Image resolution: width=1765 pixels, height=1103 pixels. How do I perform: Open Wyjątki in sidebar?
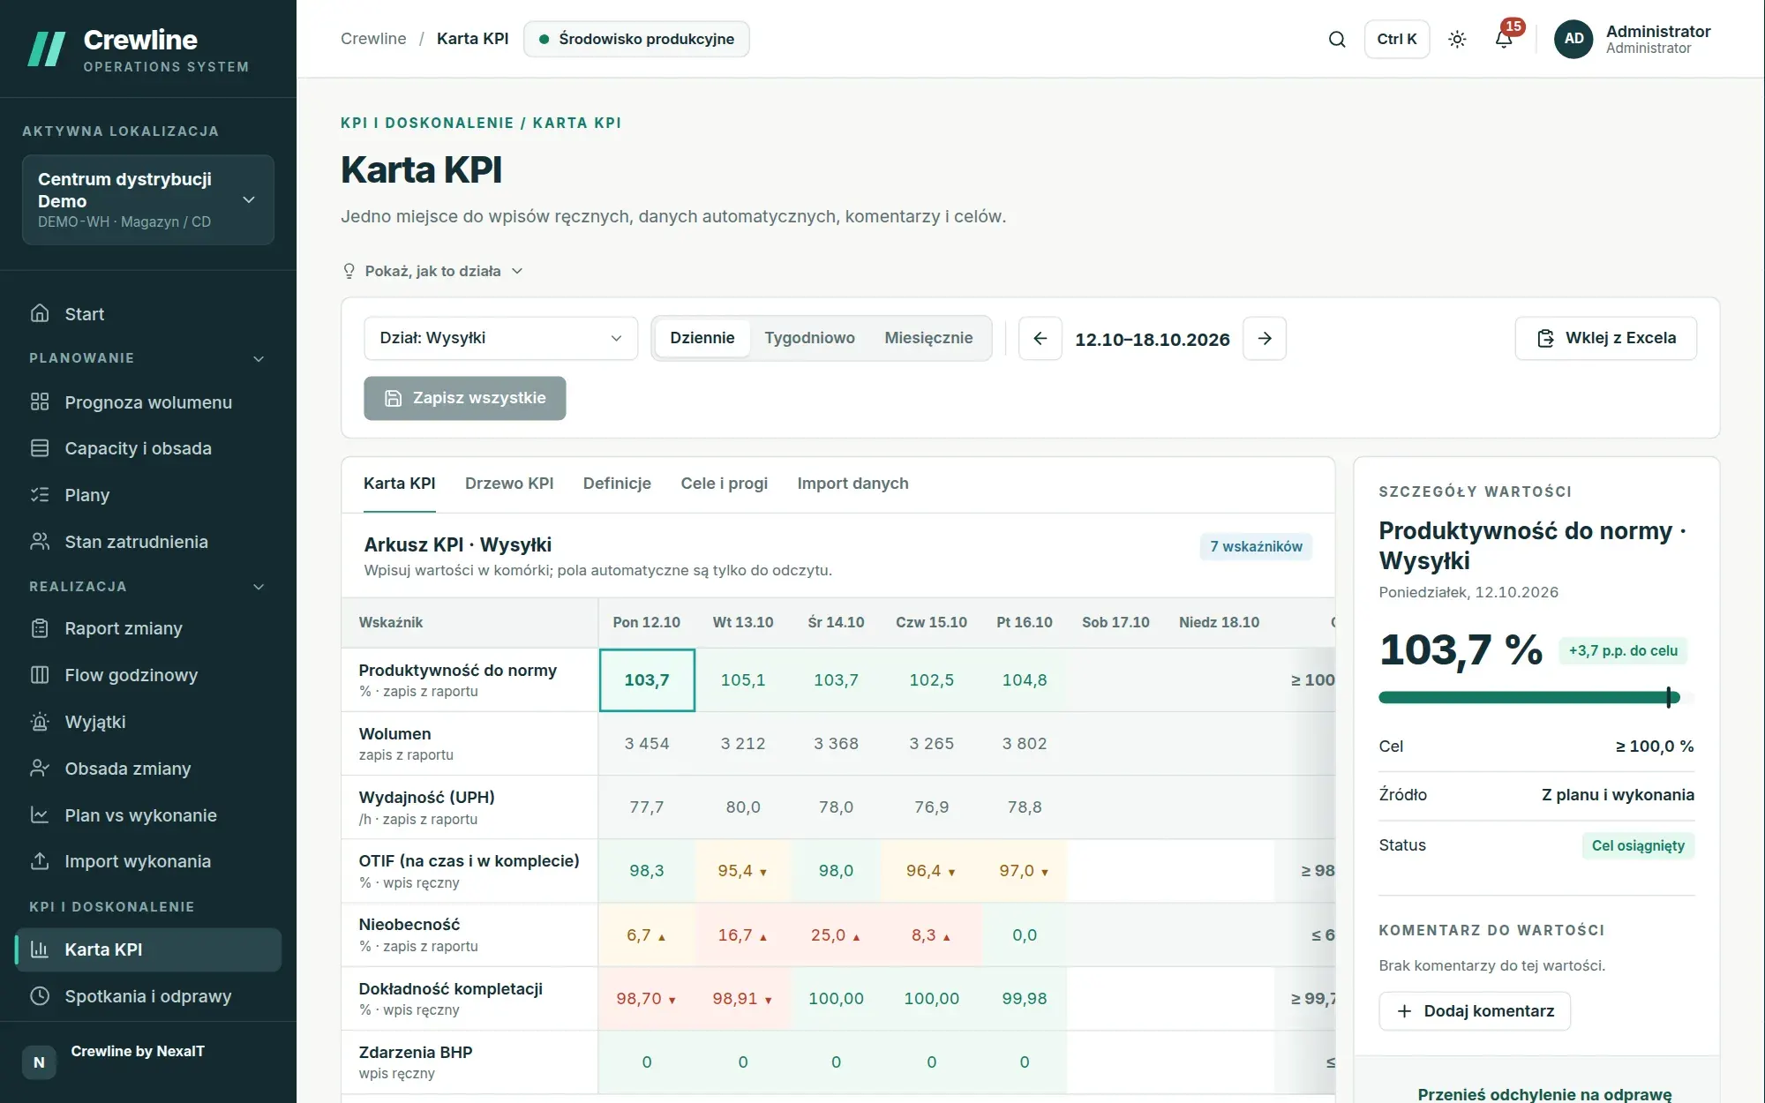point(148,722)
